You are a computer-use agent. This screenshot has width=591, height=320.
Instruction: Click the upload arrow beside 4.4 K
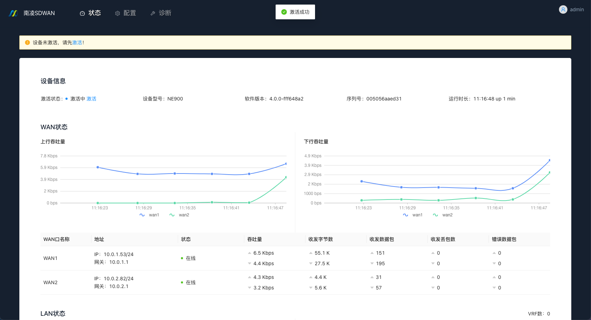(311, 277)
